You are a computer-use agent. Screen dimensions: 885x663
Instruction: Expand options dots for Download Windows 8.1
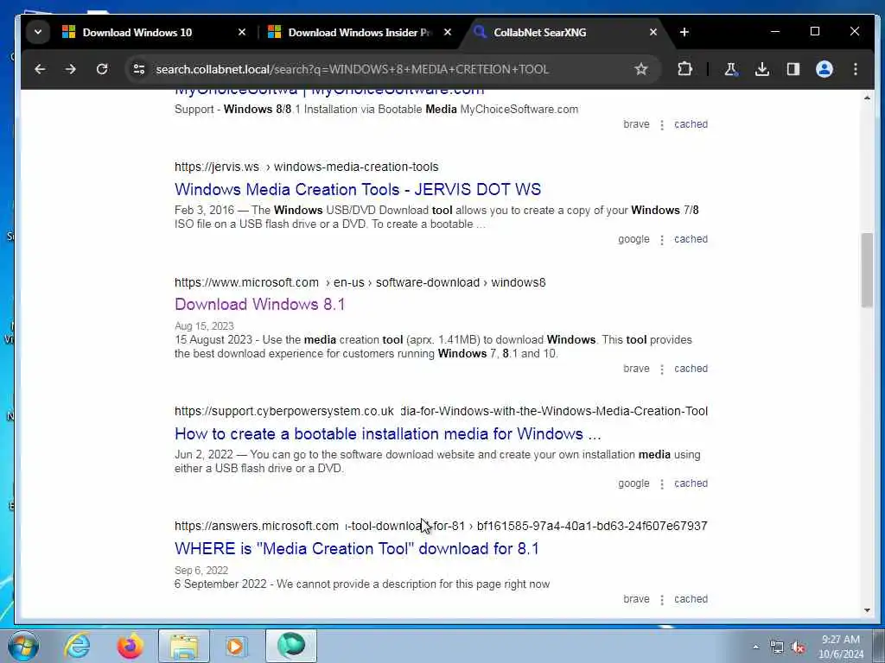[x=662, y=369]
